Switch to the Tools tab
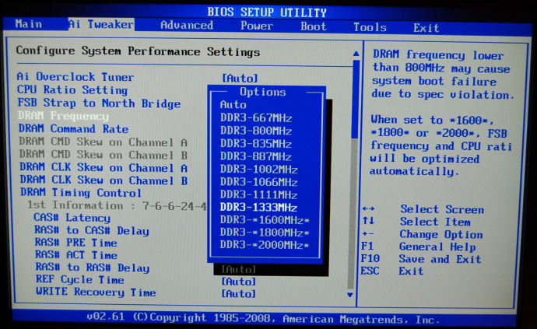Image resolution: width=537 pixels, height=329 pixels. pyautogui.click(x=370, y=27)
